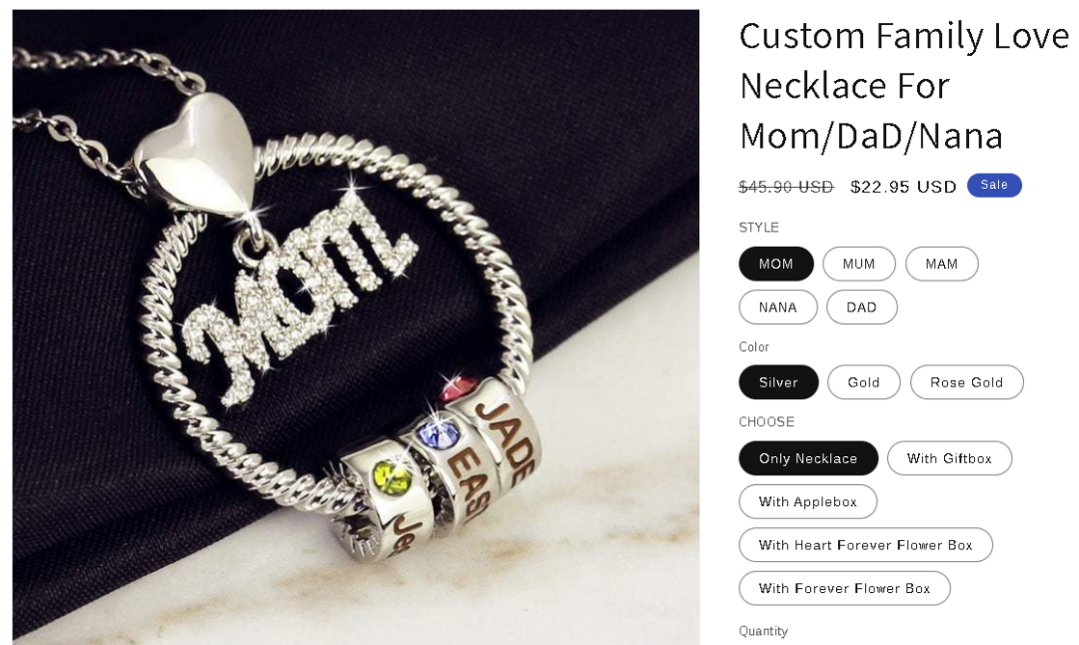
Task: Select the MOM style option
Action: (775, 264)
